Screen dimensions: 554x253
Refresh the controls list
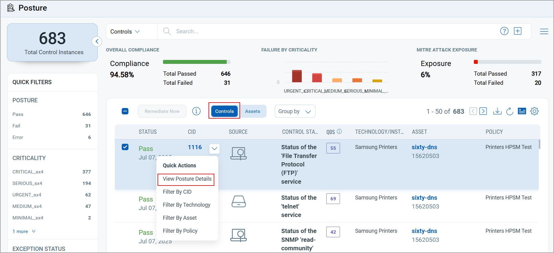509,111
